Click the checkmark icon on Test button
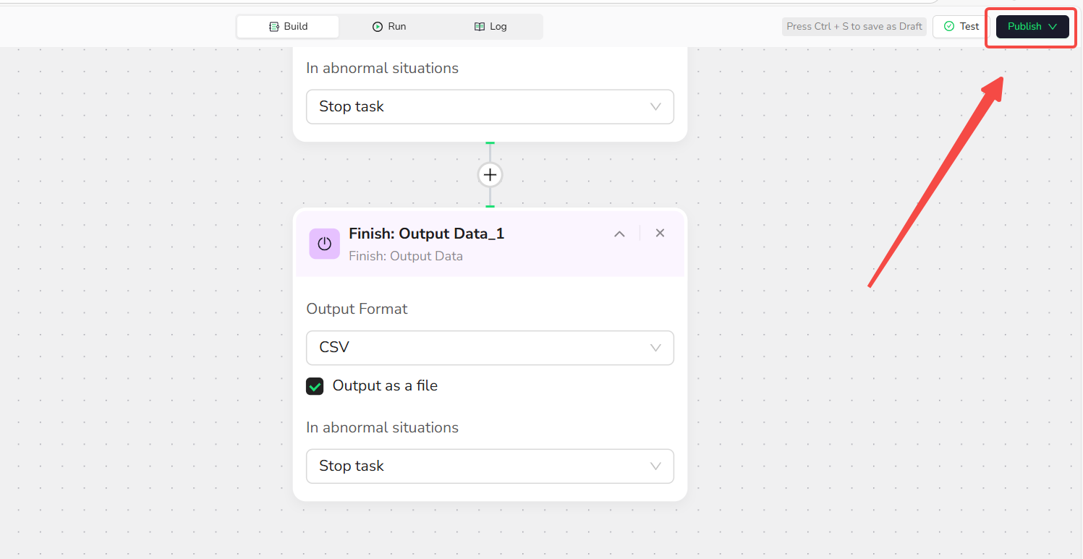 949,27
